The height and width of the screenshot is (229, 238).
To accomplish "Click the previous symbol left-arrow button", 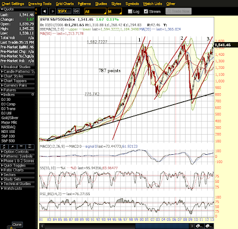I will coord(45,11).
